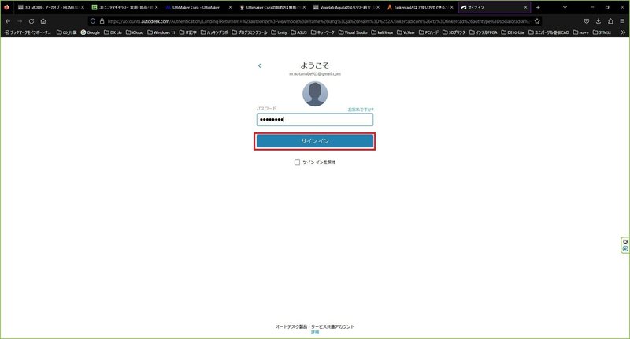Click the padlock site info icon
This screenshot has width=630, height=339.
tap(102, 21)
